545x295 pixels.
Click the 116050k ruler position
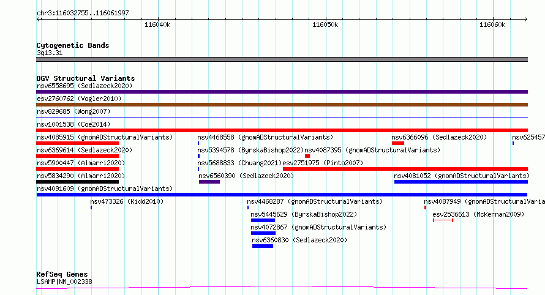click(325, 24)
